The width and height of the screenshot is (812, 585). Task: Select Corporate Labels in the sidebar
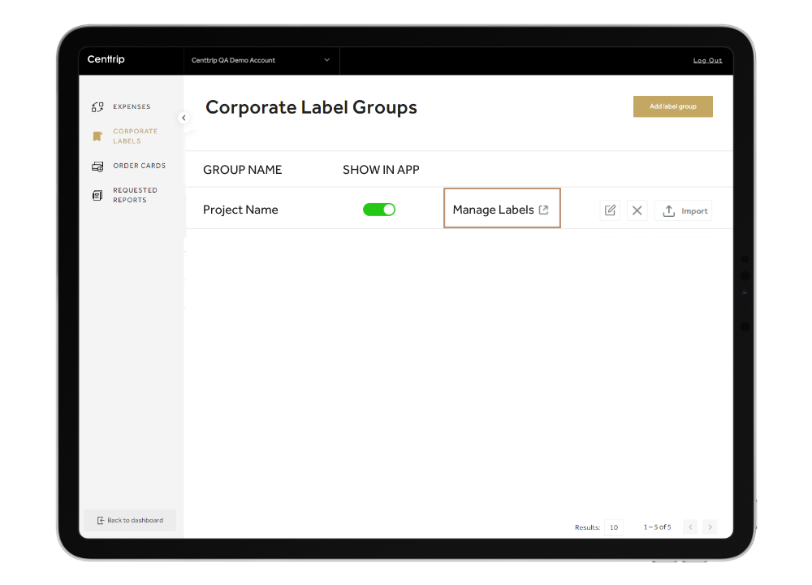pos(135,136)
